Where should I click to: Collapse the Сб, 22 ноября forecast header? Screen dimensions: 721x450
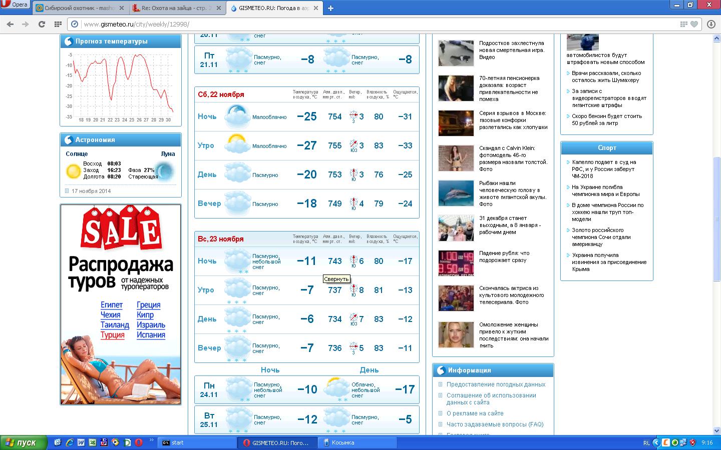click(x=221, y=94)
